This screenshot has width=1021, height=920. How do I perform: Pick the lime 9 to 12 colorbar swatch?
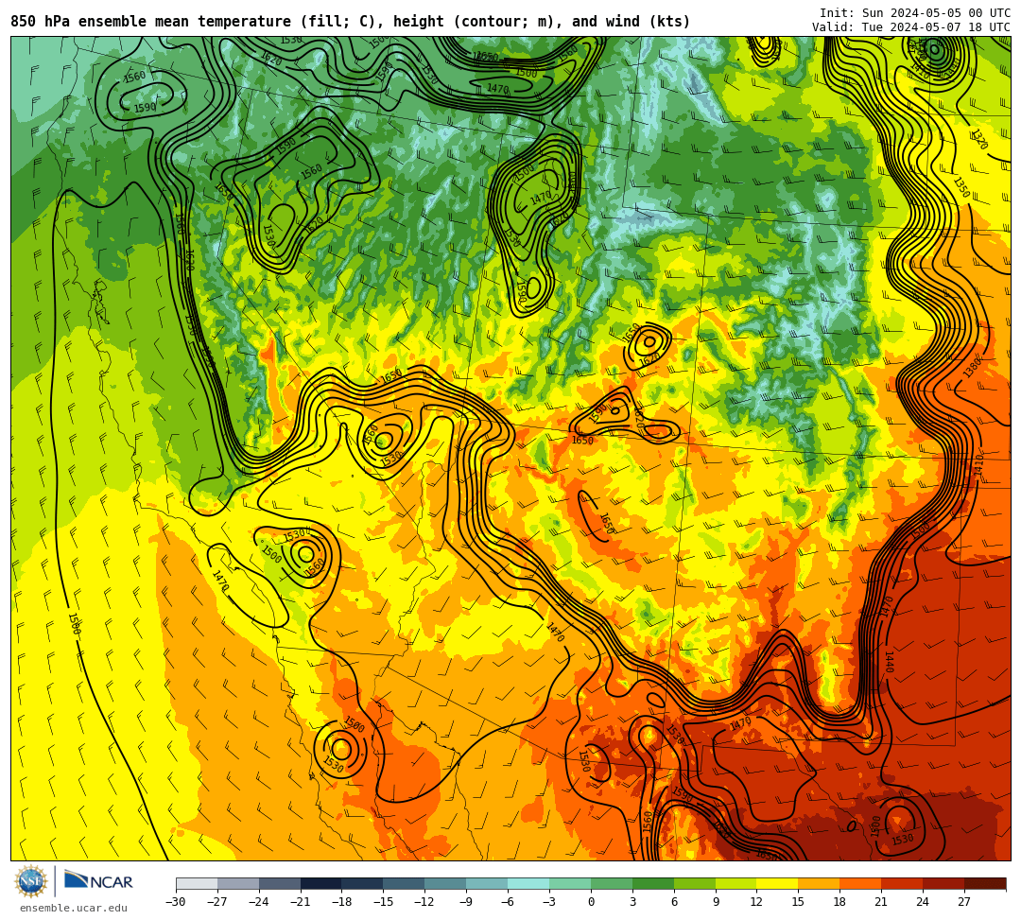(735, 883)
